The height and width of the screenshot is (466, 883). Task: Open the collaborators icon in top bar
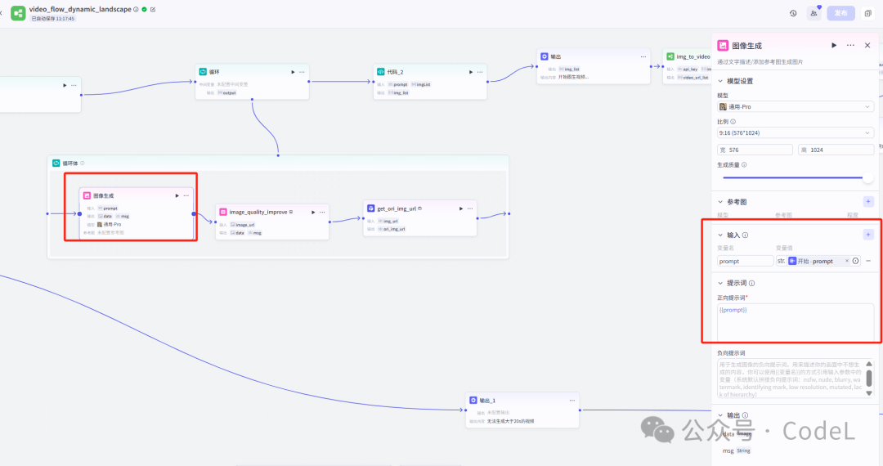(814, 14)
